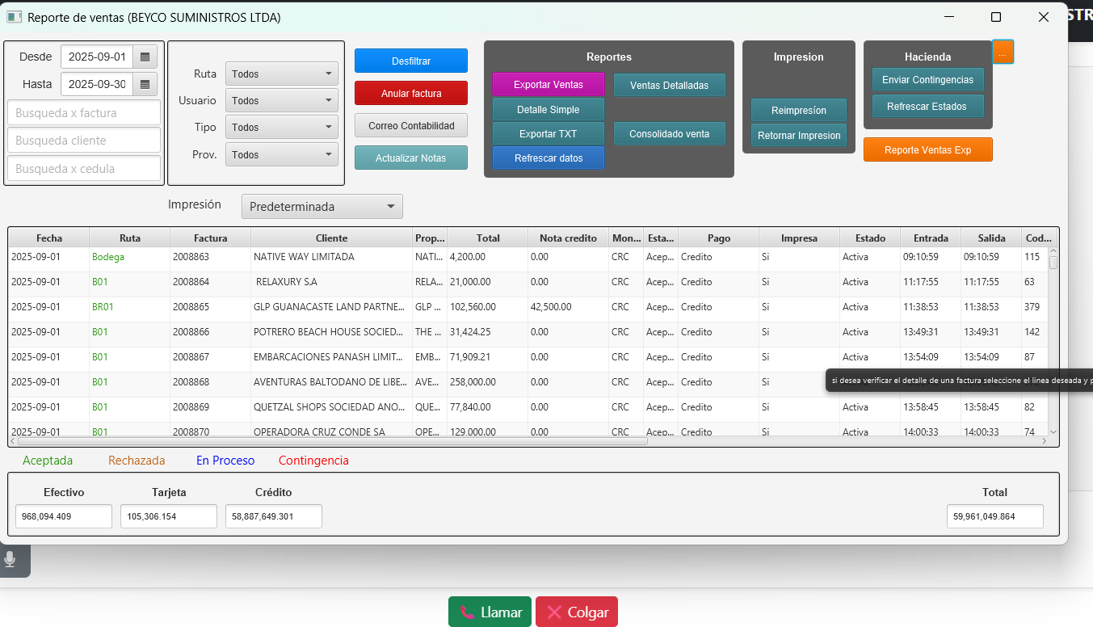Click the red Anular factura button
This screenshot has height=627, width=1093.
tap(410, 94)
